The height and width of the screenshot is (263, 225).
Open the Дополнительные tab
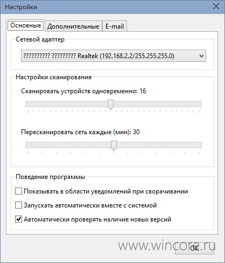(x=73, y=26)
